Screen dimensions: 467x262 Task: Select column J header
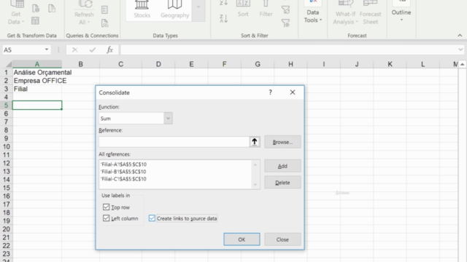pos(357,64)
